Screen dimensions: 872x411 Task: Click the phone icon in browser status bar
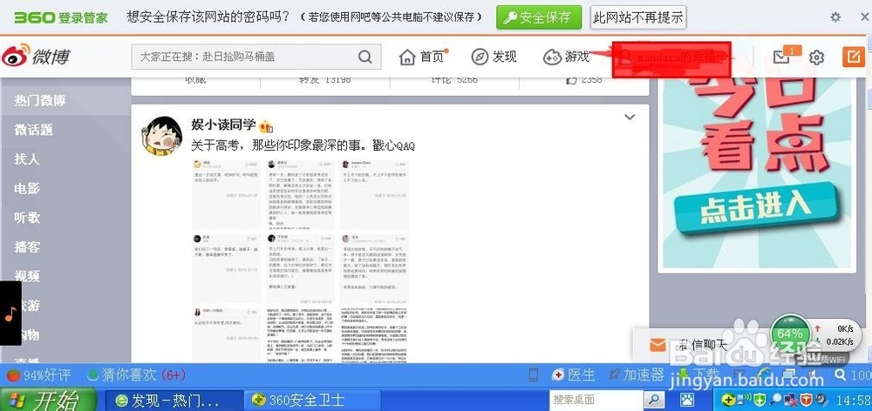[x=534, y=375]
